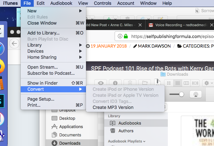Choose Add to Library from File menu

tap(53, 33)
